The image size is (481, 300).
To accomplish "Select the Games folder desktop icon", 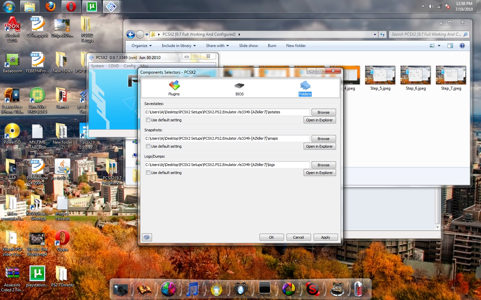I will 62,98.
